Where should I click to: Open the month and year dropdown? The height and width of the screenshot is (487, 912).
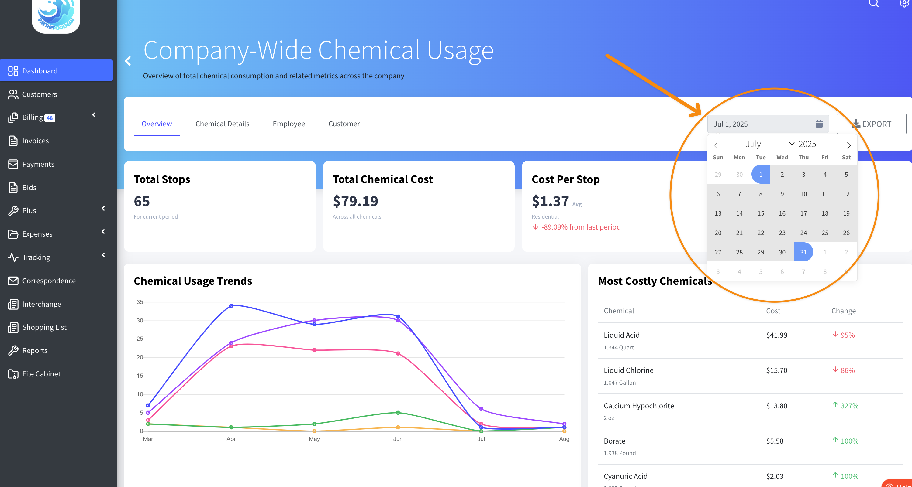[792, 144]
